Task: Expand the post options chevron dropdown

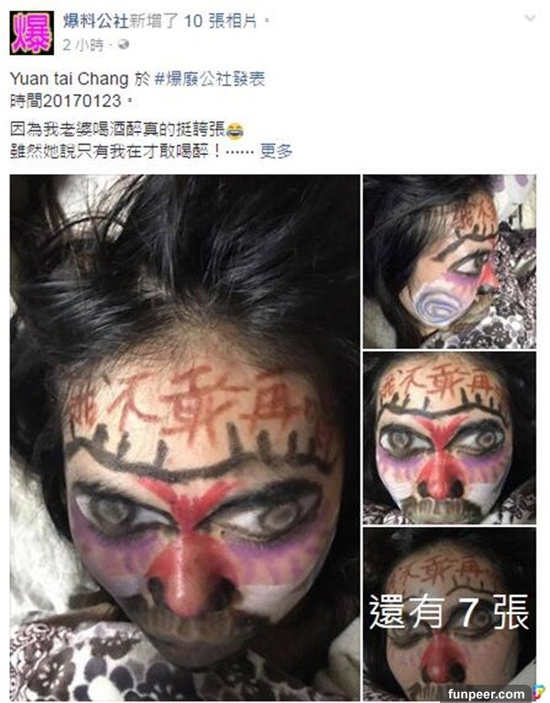Action: [530, 18]
